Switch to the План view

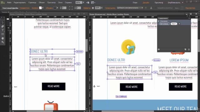(x=135, y=2)
